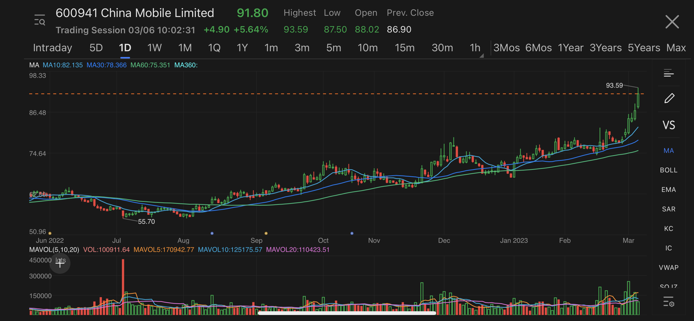Open indicator settings icon at bottom right
Image resolution: width=694 pixels, height=321 pixels.
669,302
